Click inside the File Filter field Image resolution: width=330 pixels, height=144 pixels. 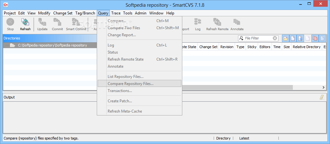[x=259, y=38]
